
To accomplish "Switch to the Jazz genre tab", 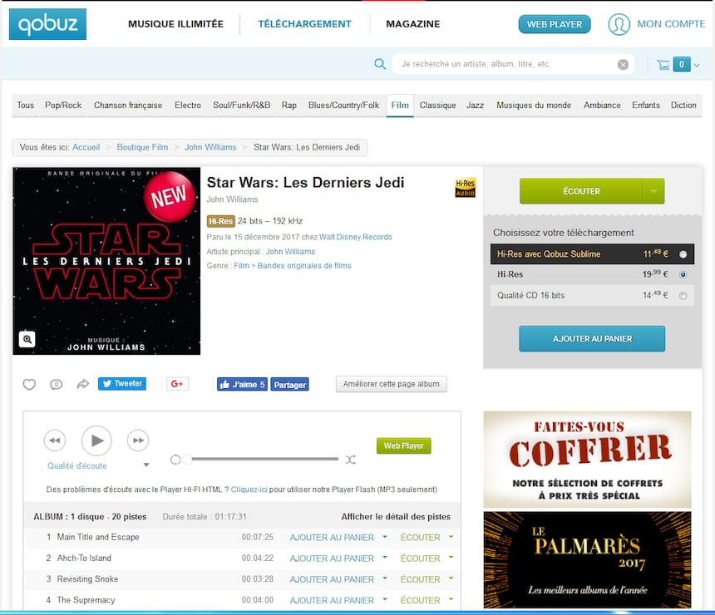I will [475, 106].
